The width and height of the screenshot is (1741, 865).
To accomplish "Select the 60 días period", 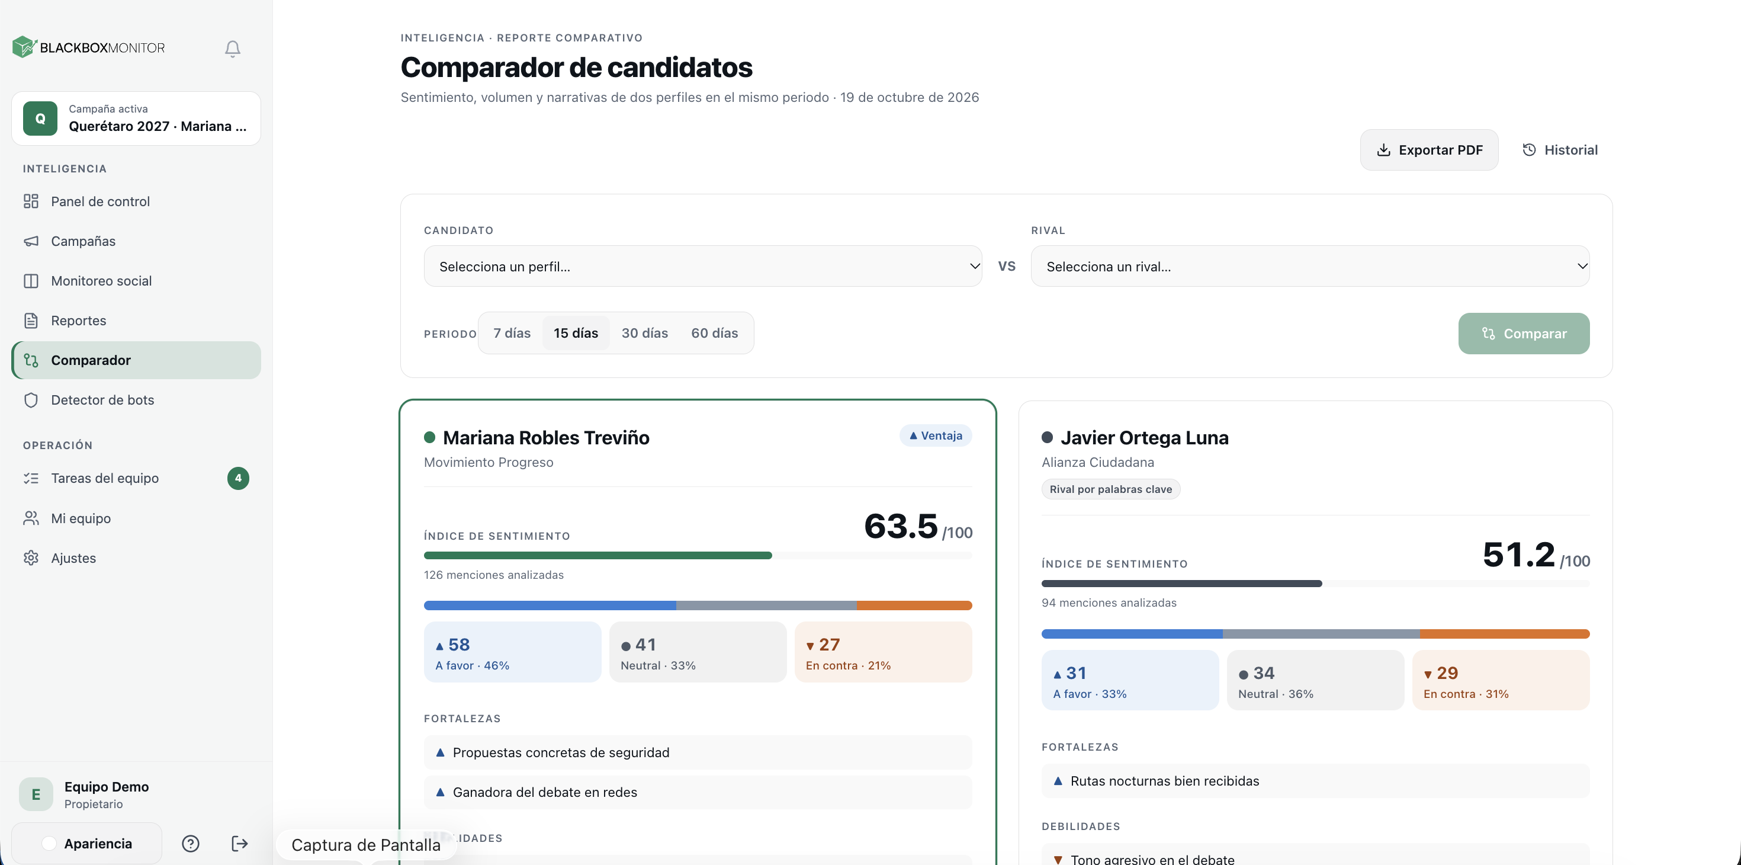I will coord(714,333).
